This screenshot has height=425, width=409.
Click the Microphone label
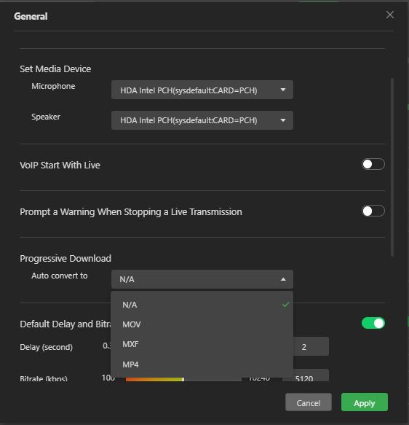tap(53, 86)
